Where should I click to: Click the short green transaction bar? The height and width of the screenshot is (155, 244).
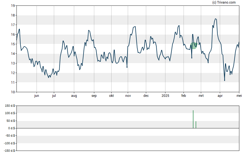[x=196, y=125]
